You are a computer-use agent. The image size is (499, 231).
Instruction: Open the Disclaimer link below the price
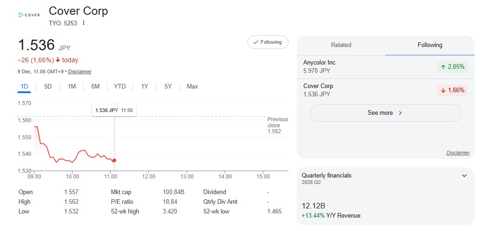[79, 71]
